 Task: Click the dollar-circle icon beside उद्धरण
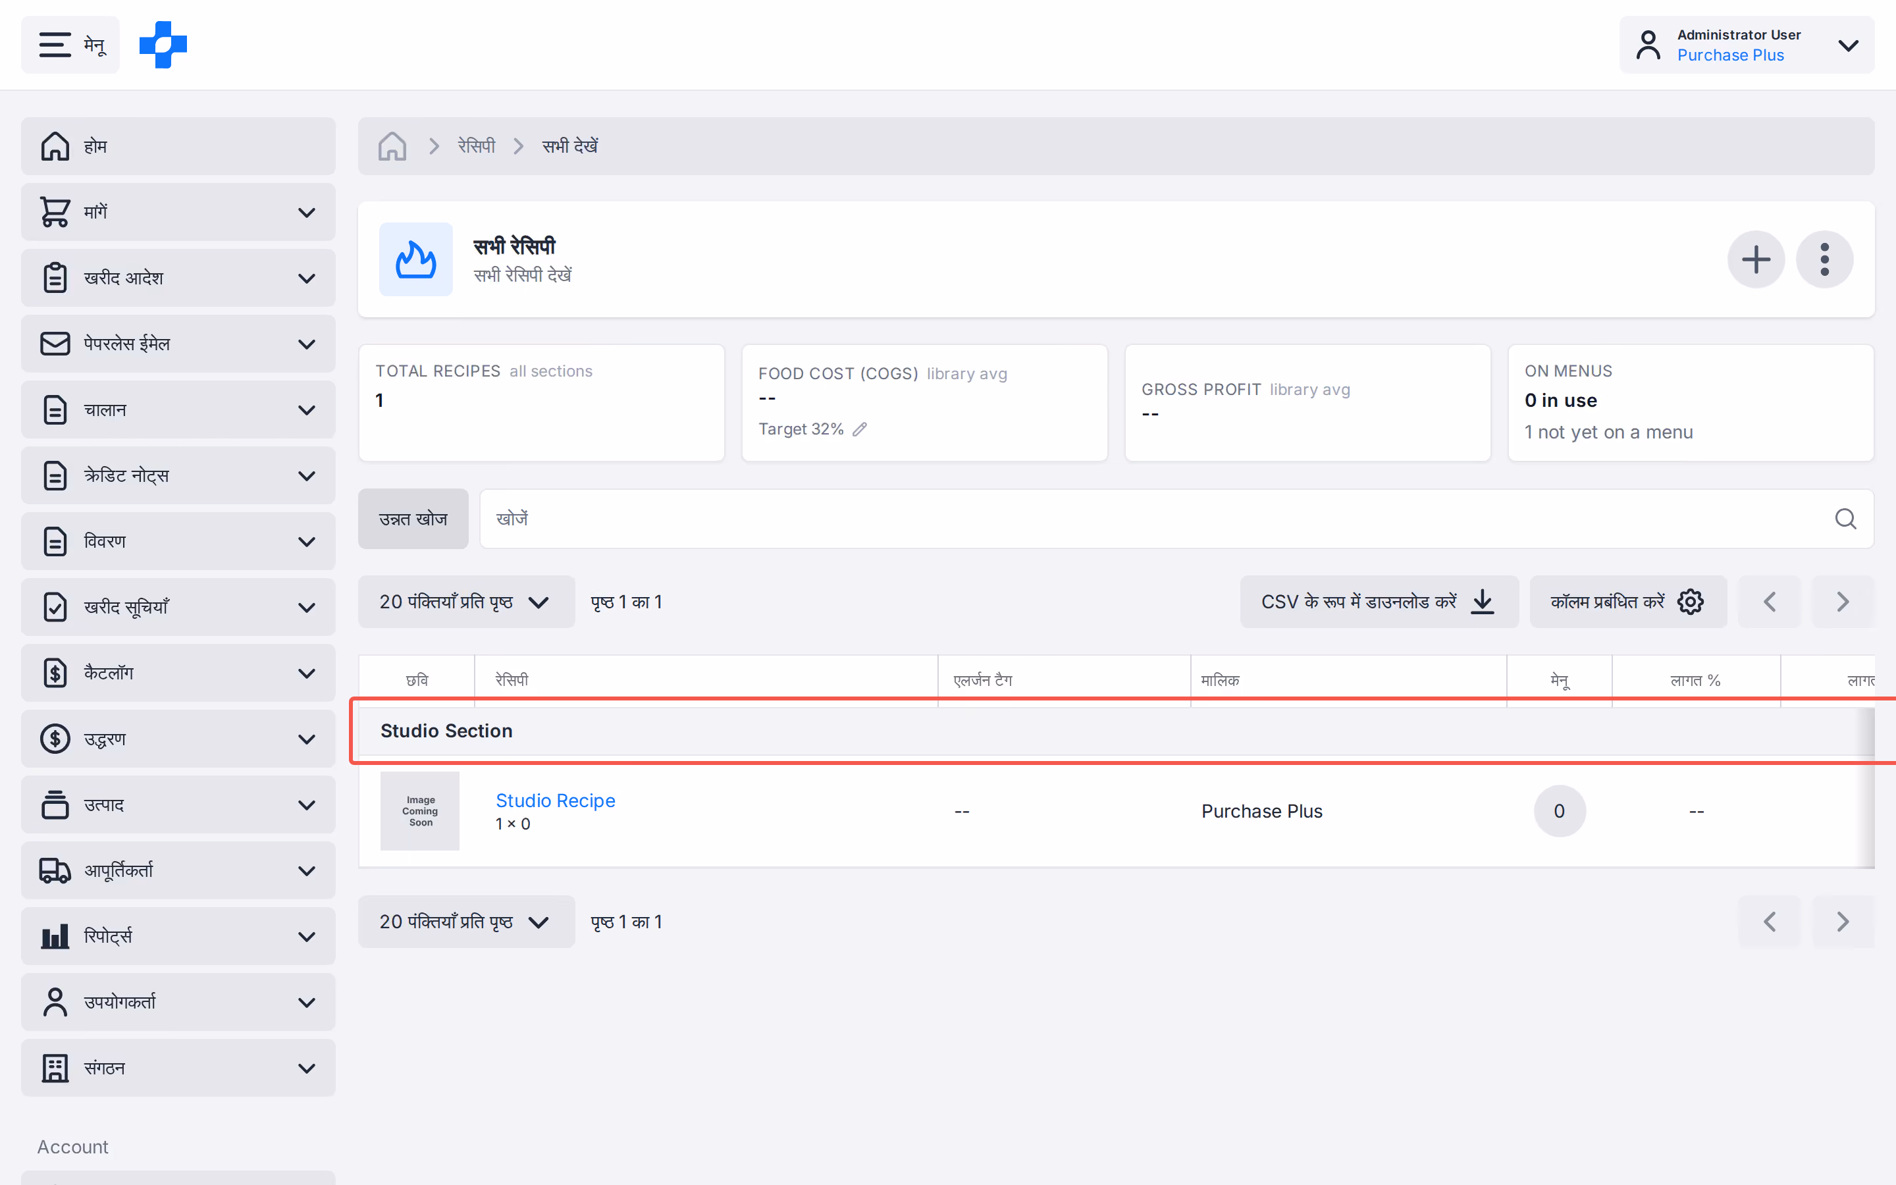coord(55,738)
